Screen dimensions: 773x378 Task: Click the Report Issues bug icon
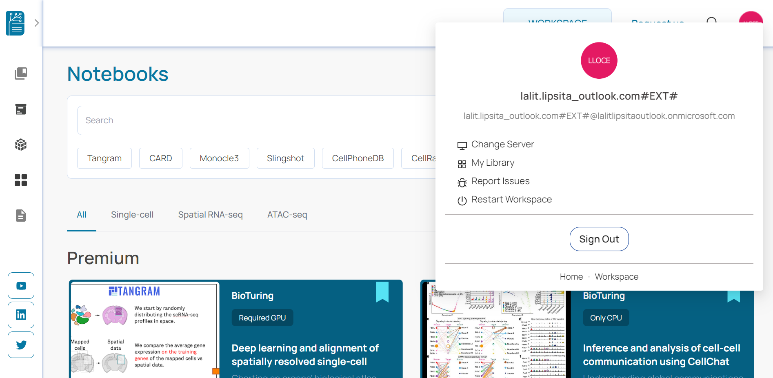tap(462, 182)
